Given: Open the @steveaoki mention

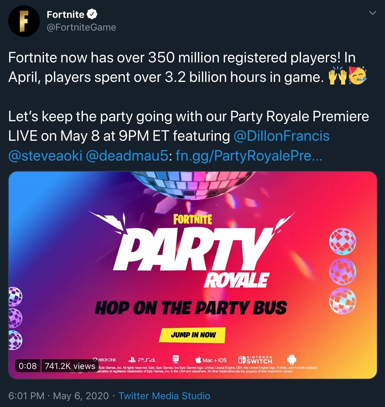Looking at the screenshot, I should click(45, 156).
